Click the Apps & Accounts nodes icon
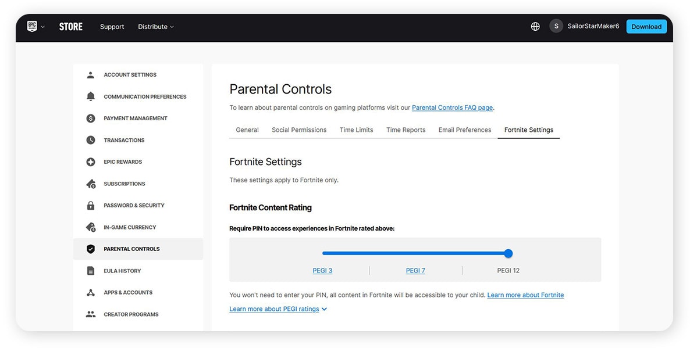690x348 pixels. [91, 292]
